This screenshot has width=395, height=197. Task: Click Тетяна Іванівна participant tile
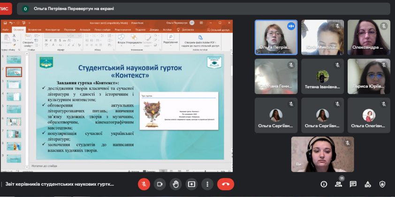322,76
